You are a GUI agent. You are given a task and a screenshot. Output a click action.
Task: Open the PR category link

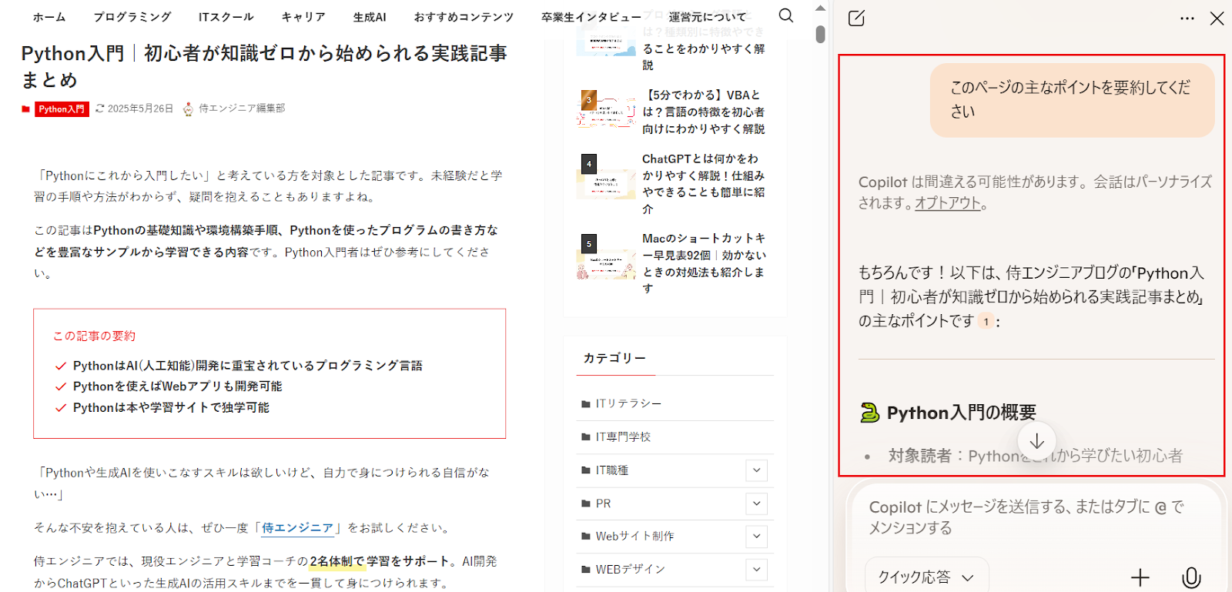tap(603, 503)
